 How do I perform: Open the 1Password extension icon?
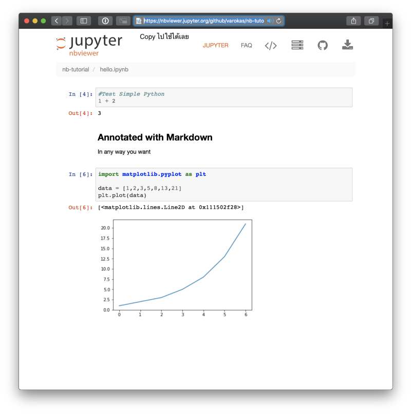tap(105, 21)
